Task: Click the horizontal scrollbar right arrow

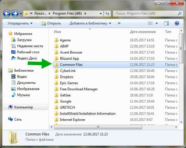Action: tap(176, 127)
